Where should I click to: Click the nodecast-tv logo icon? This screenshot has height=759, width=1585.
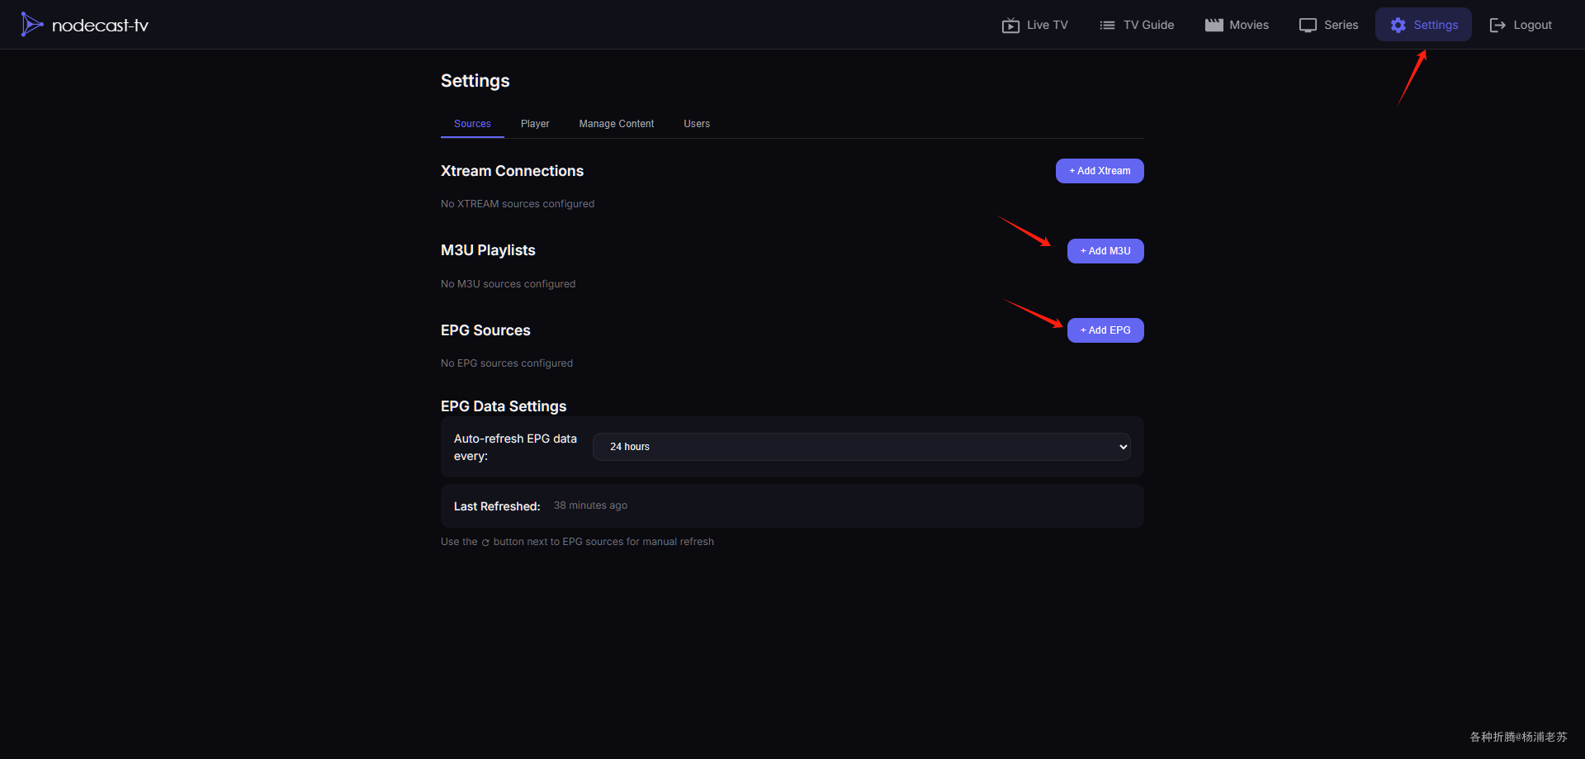(x=31, y=25)
